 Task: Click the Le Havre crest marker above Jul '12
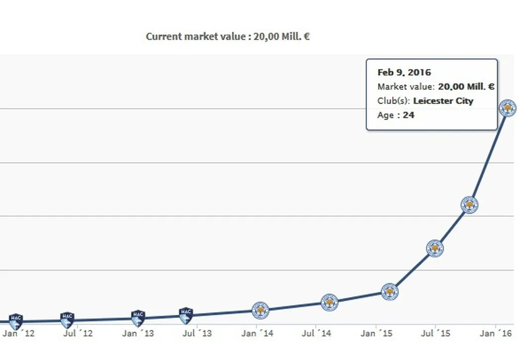(67, 320)
